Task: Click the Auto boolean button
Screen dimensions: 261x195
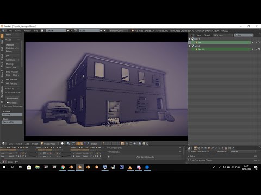Action: [x=13, y=98]
